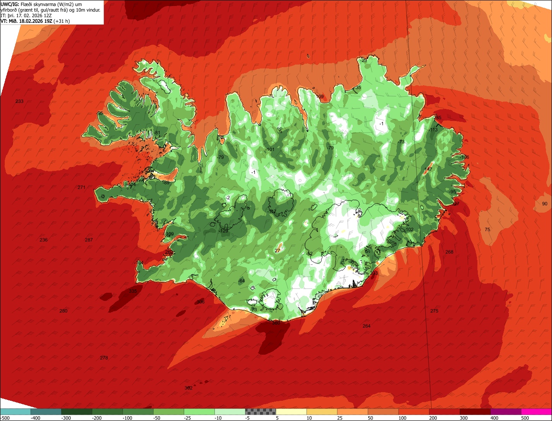Click the value -64 in southern Iceland
Image resolution: width=552 pixels, height=421 pixels.
click(x=241, y=281)
